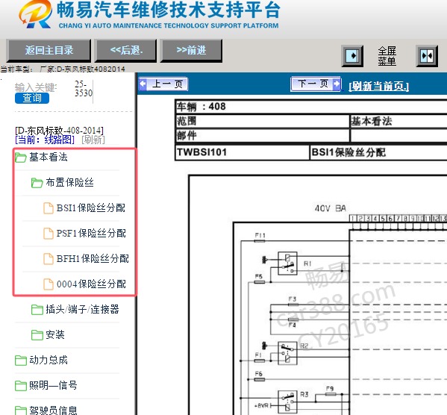Screen dimensions: 447x415
Task: Click the 40V BA connector label
Action: (x=330, y=208)
